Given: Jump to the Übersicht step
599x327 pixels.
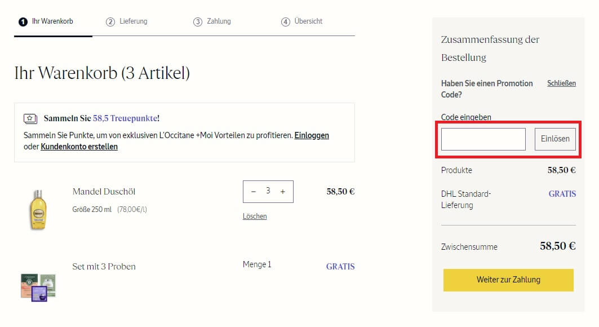Looking at the screenshot, I should pos(302,21).
